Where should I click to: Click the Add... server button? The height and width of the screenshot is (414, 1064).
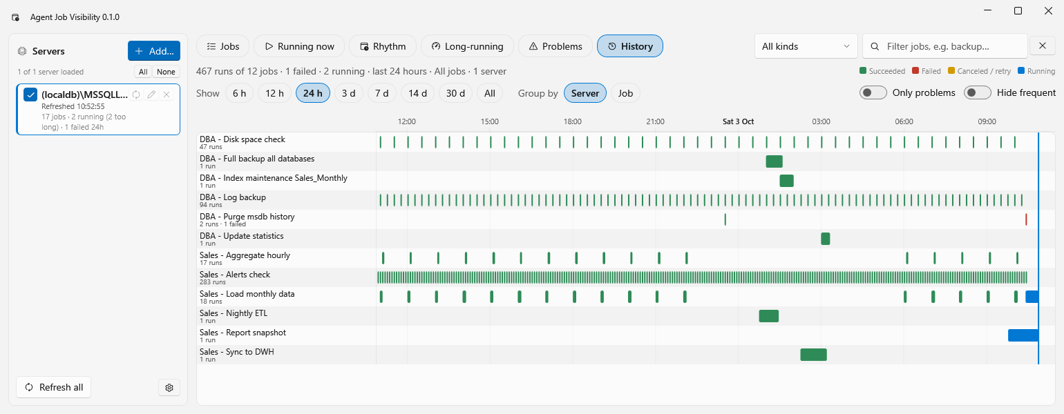154,51
